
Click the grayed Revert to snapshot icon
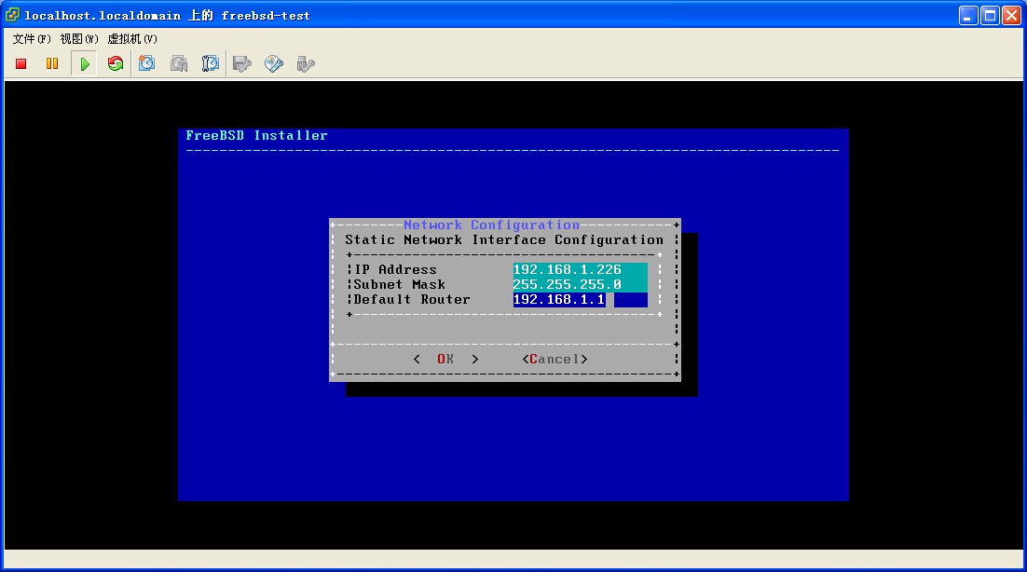[x=179, y=64]
